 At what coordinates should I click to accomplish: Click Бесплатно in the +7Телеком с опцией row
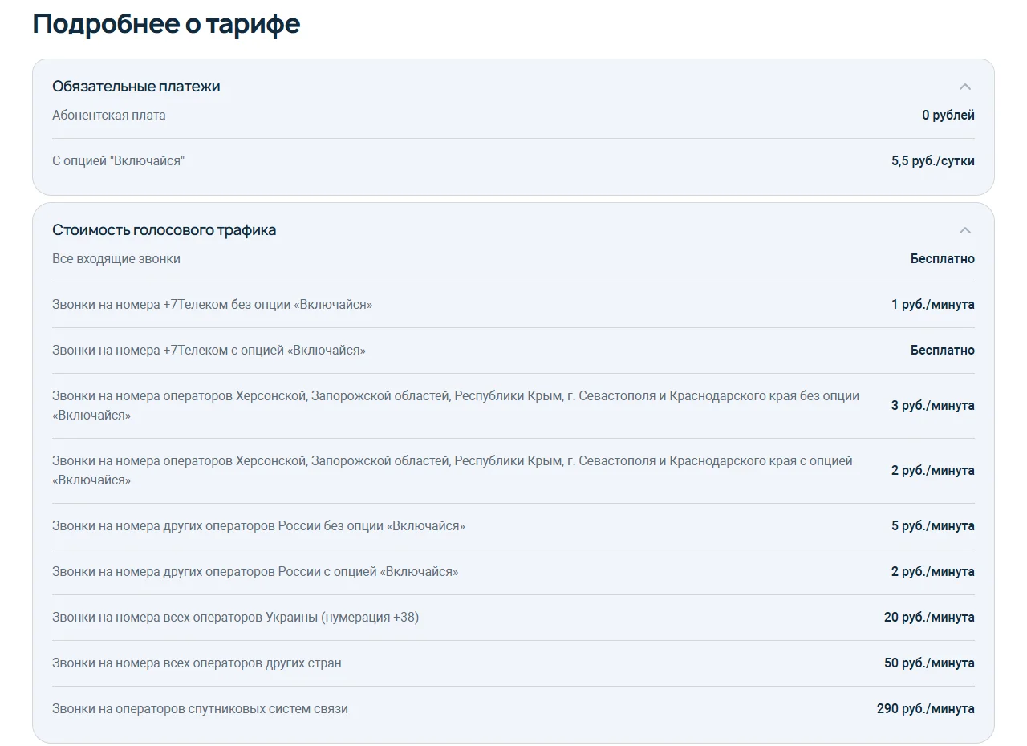pyautogui.click(x=943, y=350)
